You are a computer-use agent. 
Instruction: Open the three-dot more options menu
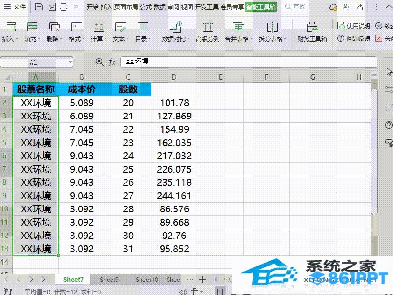coord(376,7)
